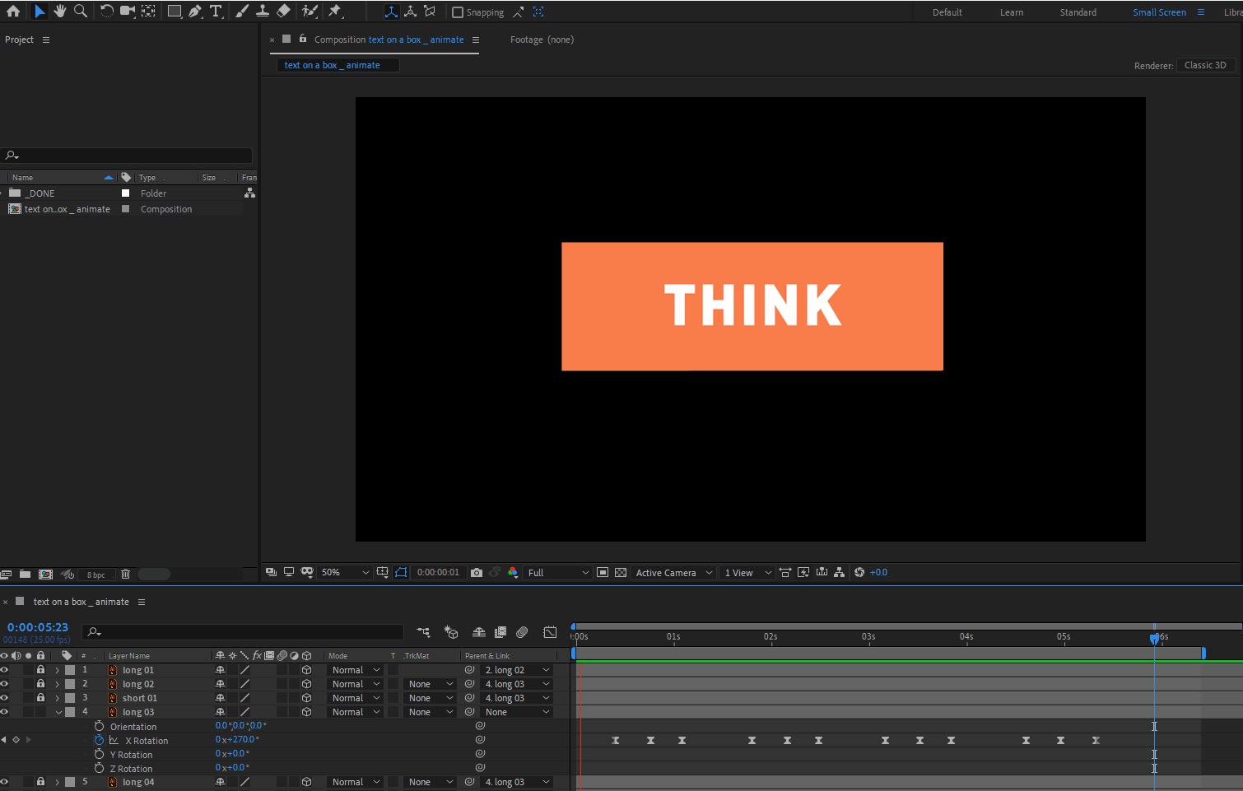Viewport: 1243px width, 791px height.
Task: Create a new composition from Project panel
Action: (45, 575)
